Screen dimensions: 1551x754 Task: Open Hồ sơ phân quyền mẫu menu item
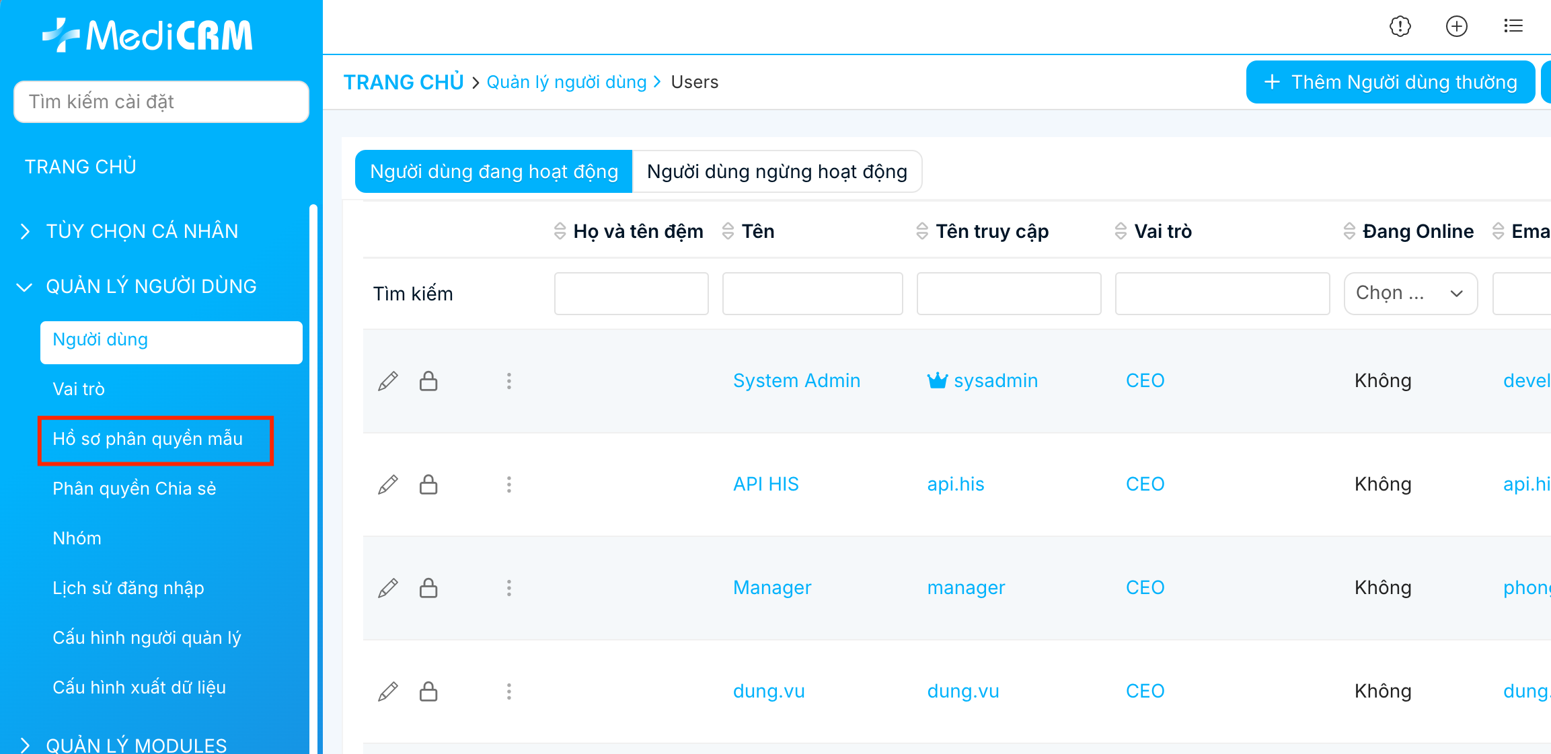148,439
